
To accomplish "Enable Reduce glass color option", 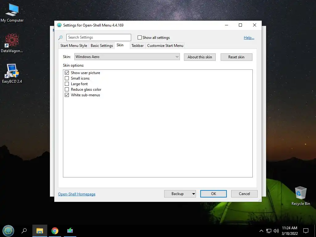I will tap(67, 89).
